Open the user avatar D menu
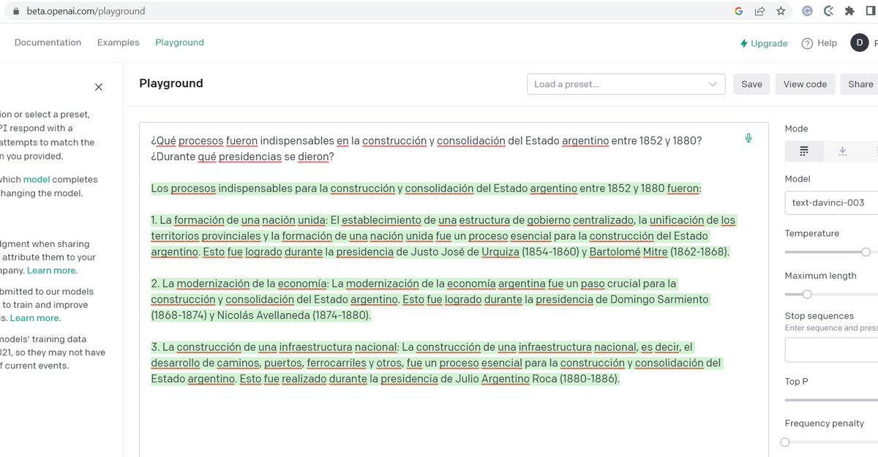This screenshot has width=878, height=457. tap(859, 43)
